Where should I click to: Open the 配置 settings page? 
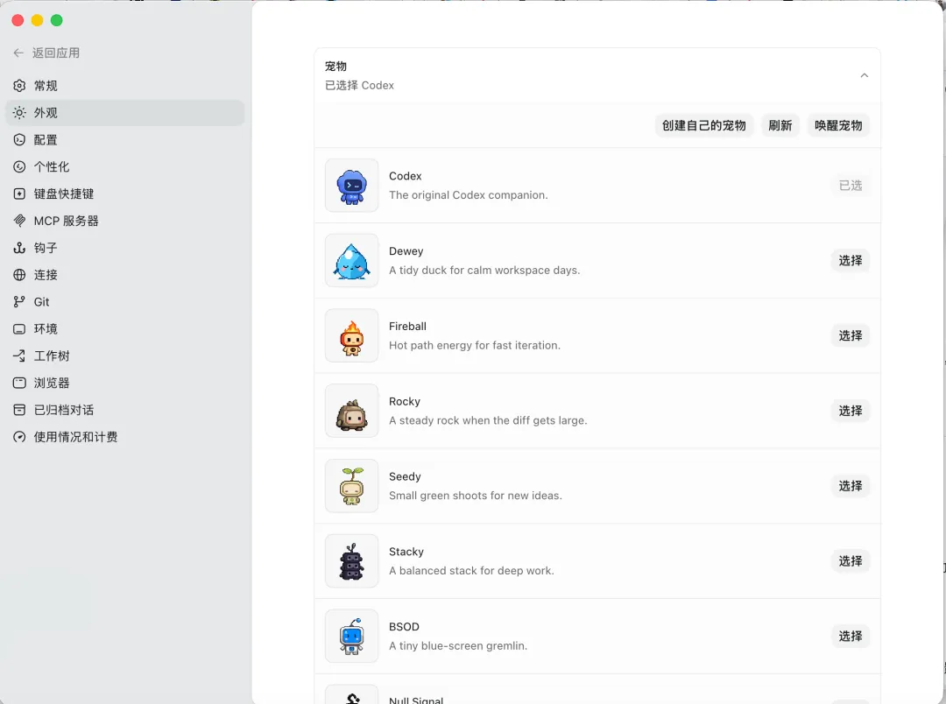pyautogui.click(x=125, y=140)
